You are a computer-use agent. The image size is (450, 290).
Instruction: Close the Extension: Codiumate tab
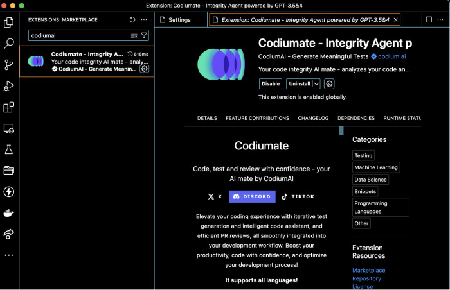(395, 20)
